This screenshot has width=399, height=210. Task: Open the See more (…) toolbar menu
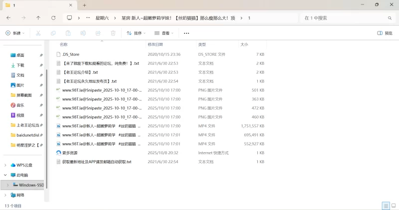pyautogui.click(x=187, y=33)
